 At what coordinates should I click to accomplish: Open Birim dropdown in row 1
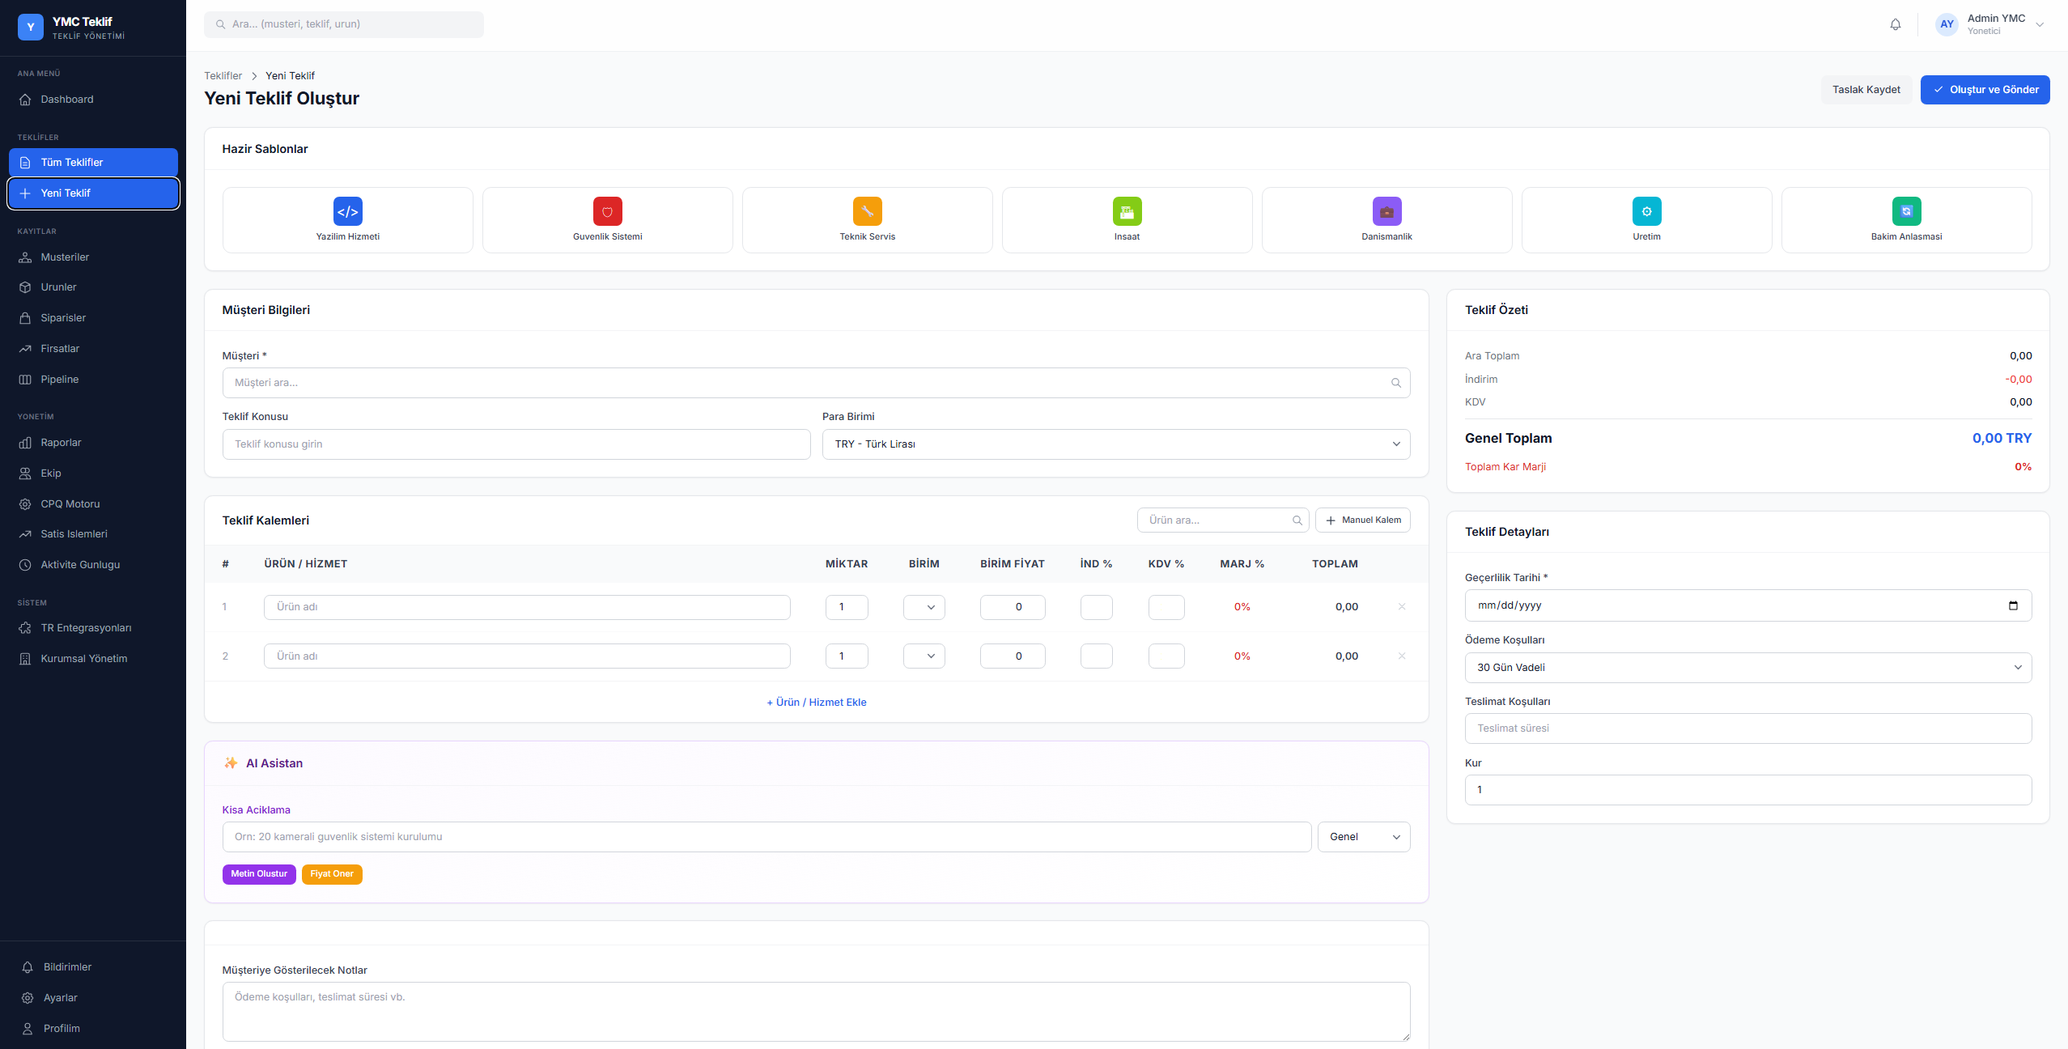(924, 607)
